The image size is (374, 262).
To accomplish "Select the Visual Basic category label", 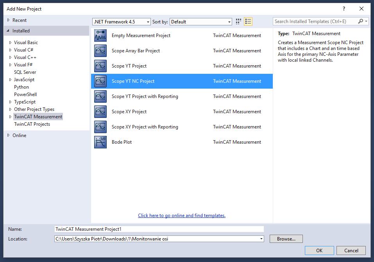I will 26,43.
